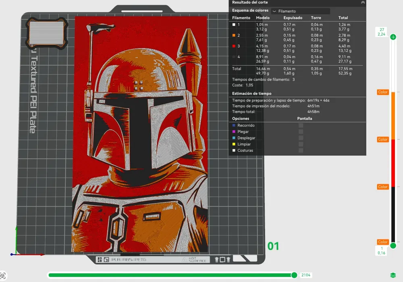
Task: Select the Color change marker between the red and black segments
Action: [x=383, y=187]
